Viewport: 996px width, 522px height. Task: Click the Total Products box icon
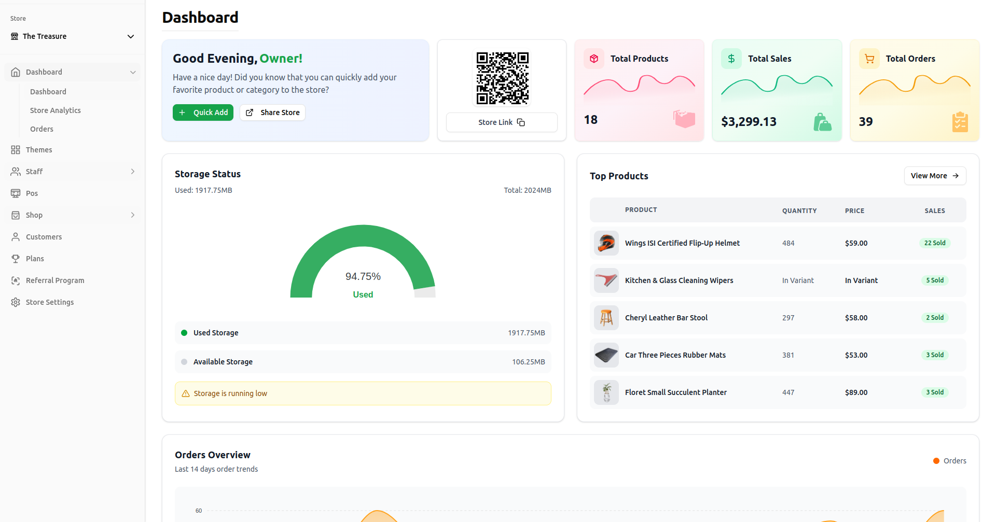(x=594, y=59)
